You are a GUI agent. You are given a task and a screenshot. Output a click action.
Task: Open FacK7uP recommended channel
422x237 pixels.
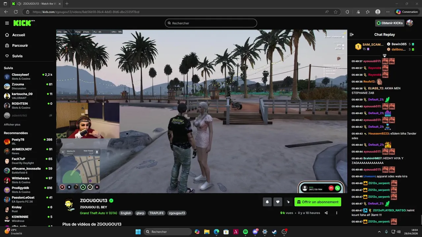pyautogui.click(x=28, y=161)
